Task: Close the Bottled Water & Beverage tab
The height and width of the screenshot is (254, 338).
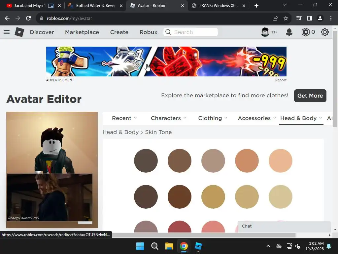Action: pyautogui.click(x=121, y=6)
